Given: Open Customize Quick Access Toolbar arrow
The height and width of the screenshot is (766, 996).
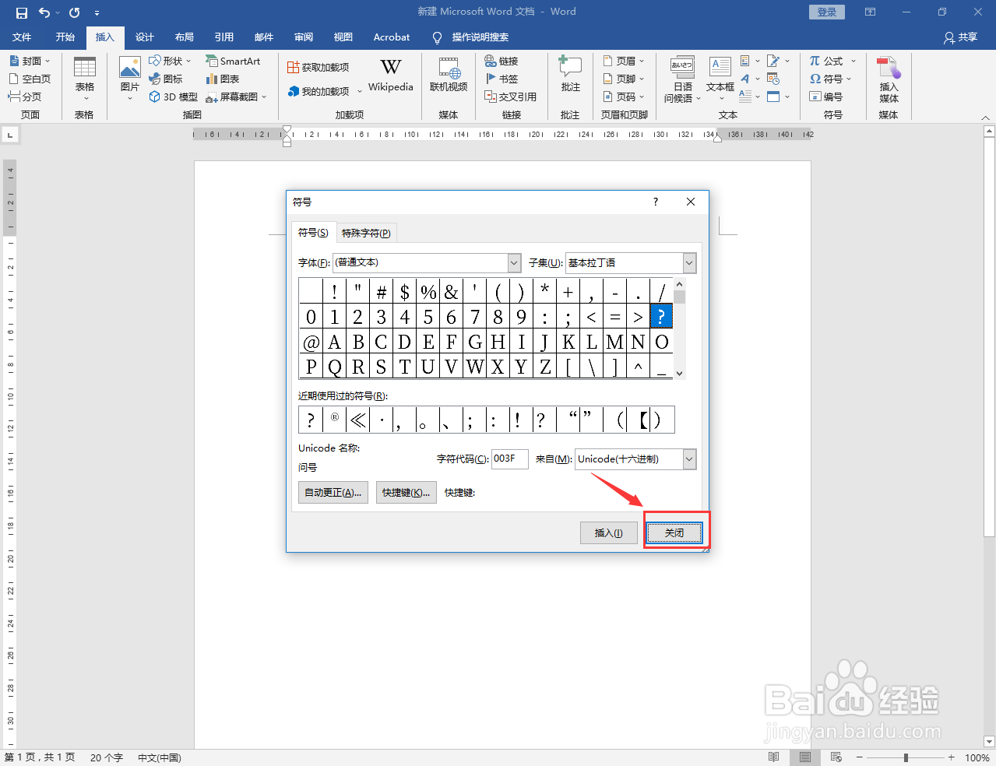Looking at the screenshot, I should tap(97, 13).
